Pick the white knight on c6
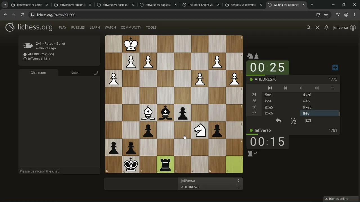The image size is (360, 202). click(x=200, y=130)
